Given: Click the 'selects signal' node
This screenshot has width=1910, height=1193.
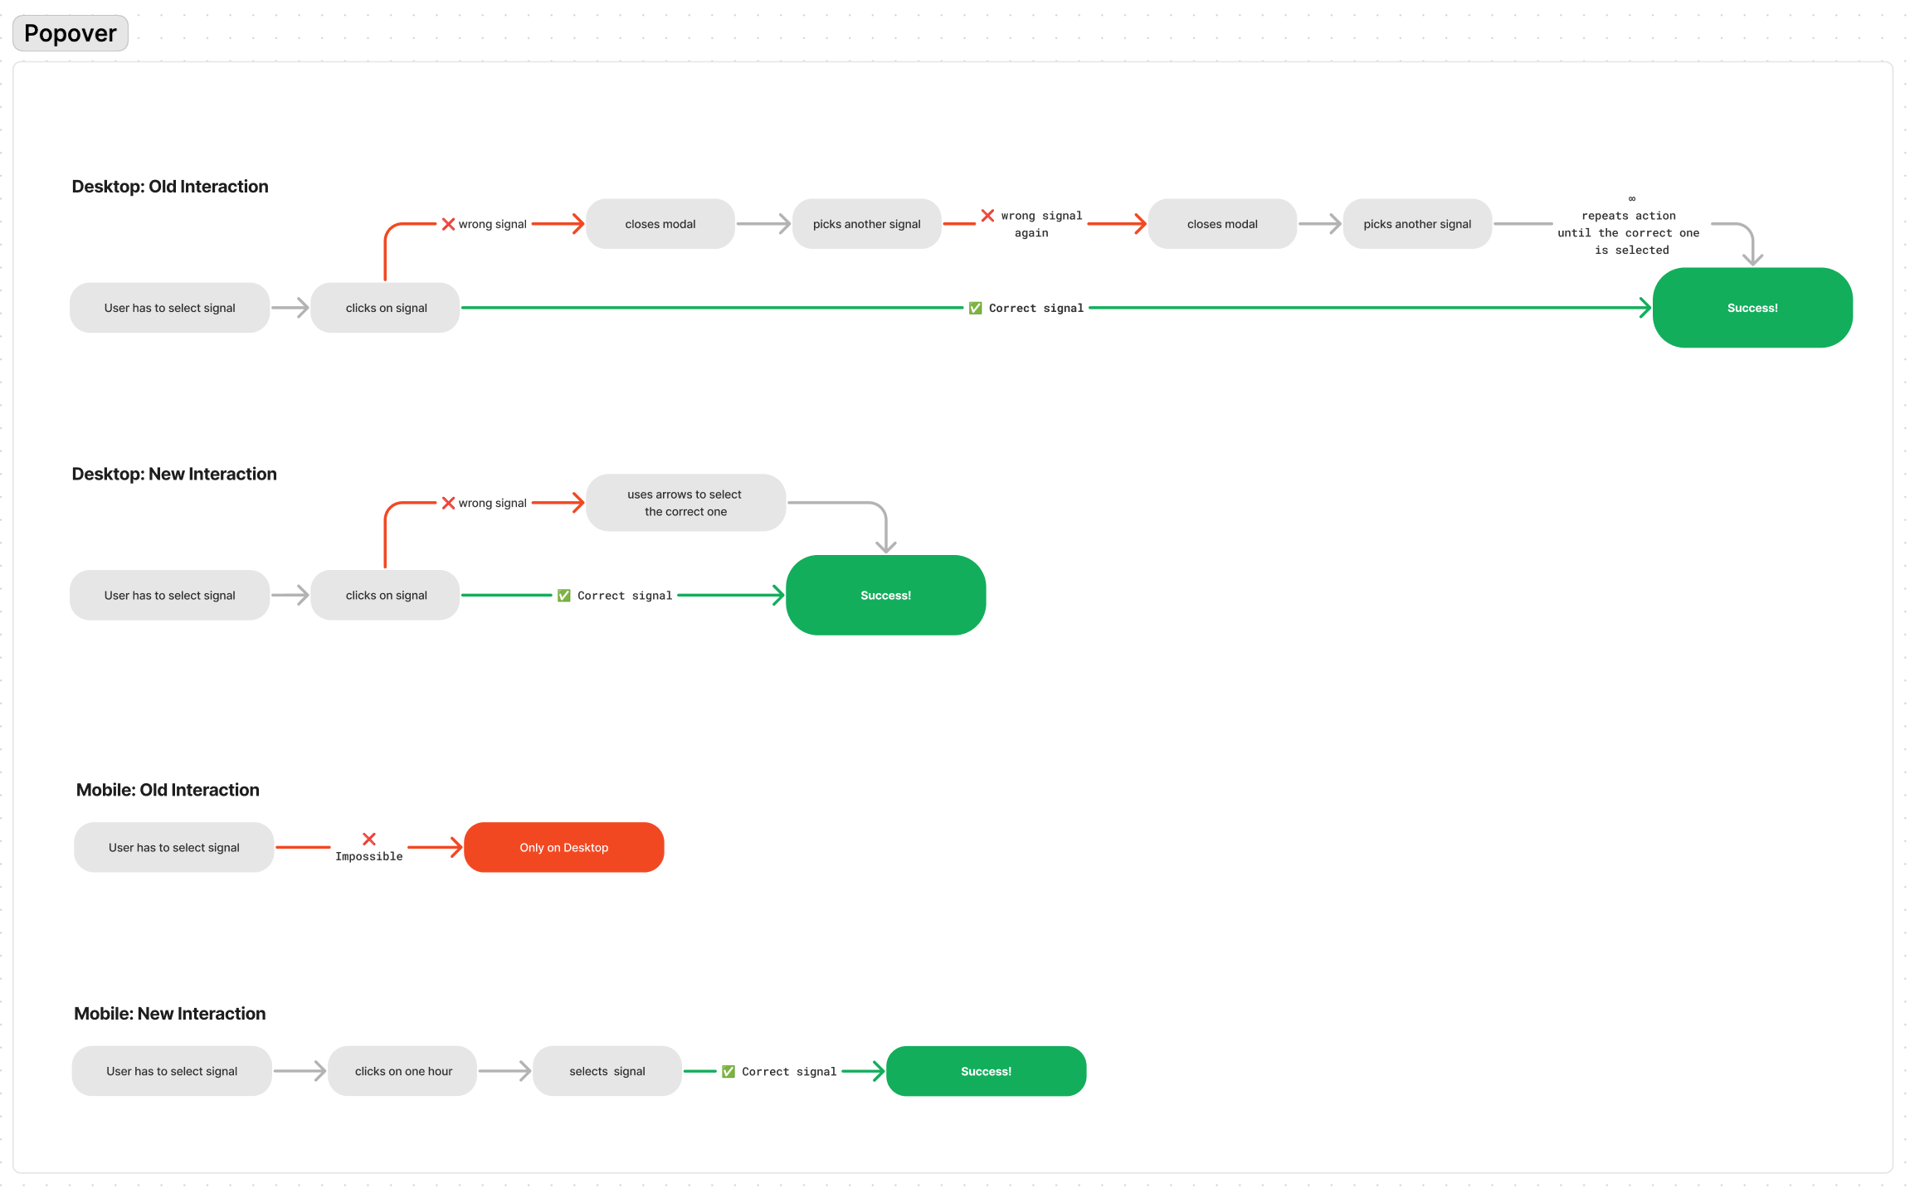Looking at the screenshot, I should point(607,1071).
